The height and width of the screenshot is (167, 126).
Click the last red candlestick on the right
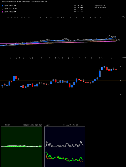(116, 70)
